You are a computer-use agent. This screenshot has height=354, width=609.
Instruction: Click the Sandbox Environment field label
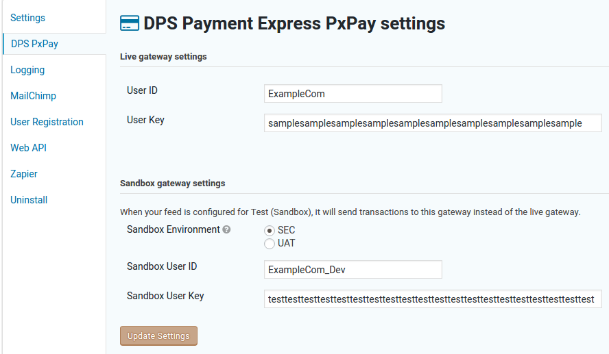[x=174, y=229]
